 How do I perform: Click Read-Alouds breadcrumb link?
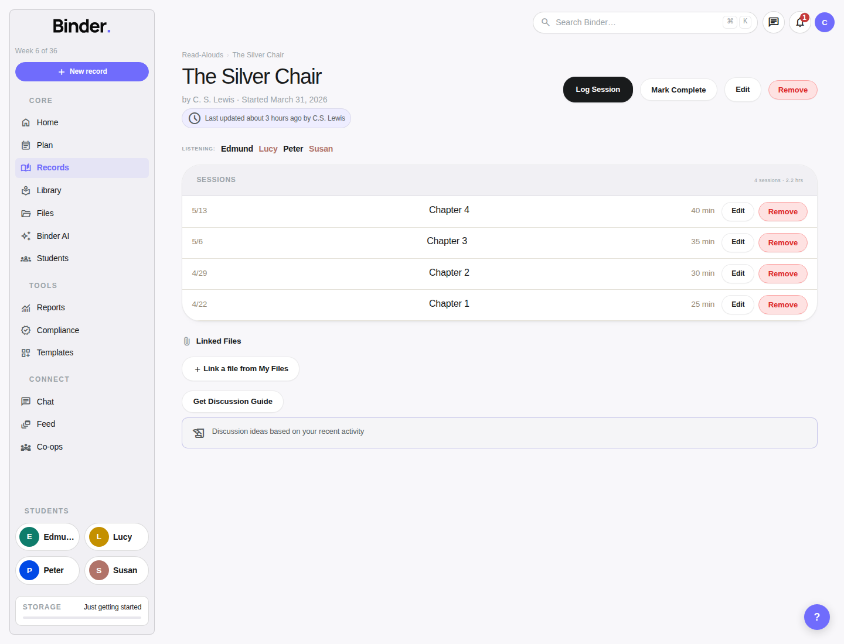[202, 55]
